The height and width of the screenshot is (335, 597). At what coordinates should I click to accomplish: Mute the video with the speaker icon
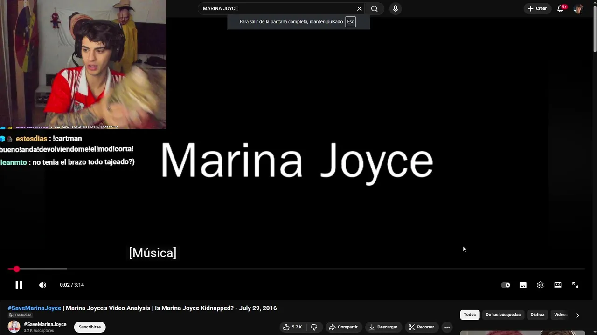pyautogui.click(x=42, y=285)
